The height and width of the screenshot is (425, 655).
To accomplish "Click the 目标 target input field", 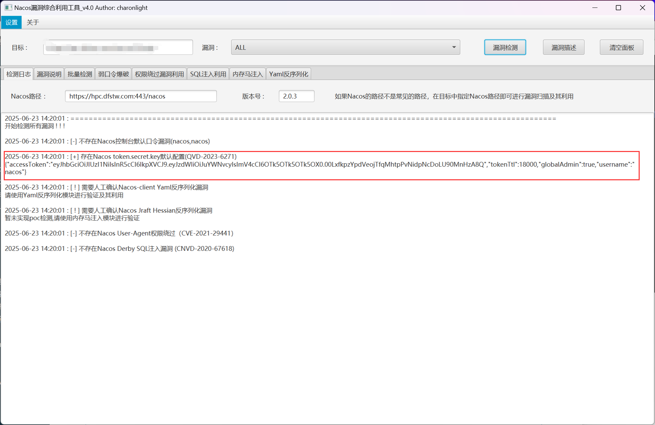I will (118, 47).
